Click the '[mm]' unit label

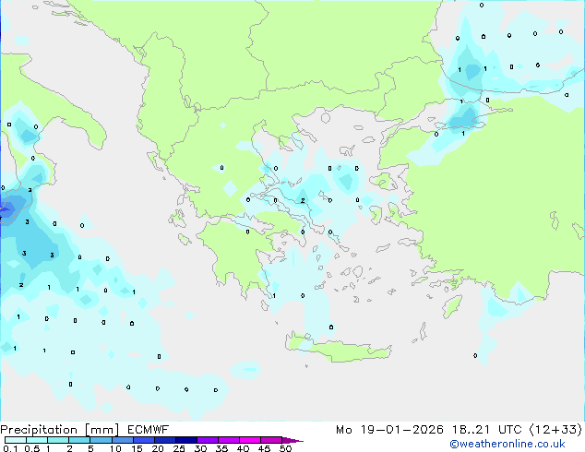point(101,430)
